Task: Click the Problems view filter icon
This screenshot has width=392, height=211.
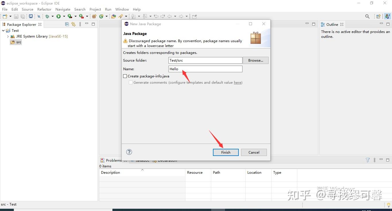Action: tap(368, 160)
